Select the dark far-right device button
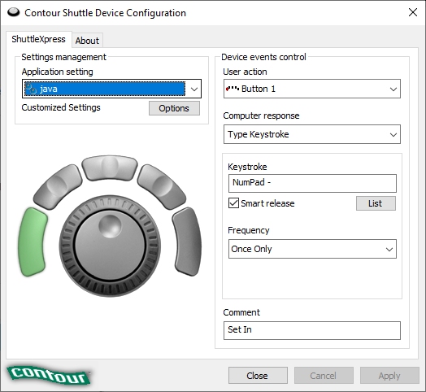This screenshot has width=426, height=392. (x=187, y=242)
